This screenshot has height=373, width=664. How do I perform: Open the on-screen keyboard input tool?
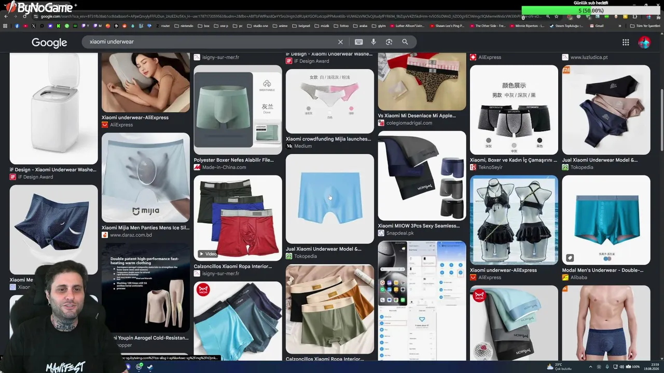[x=358, y=42]
